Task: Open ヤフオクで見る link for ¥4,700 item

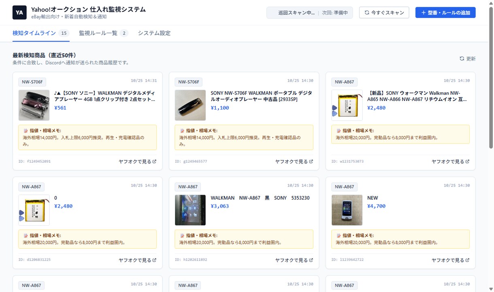Action: [x=451, y=260]
